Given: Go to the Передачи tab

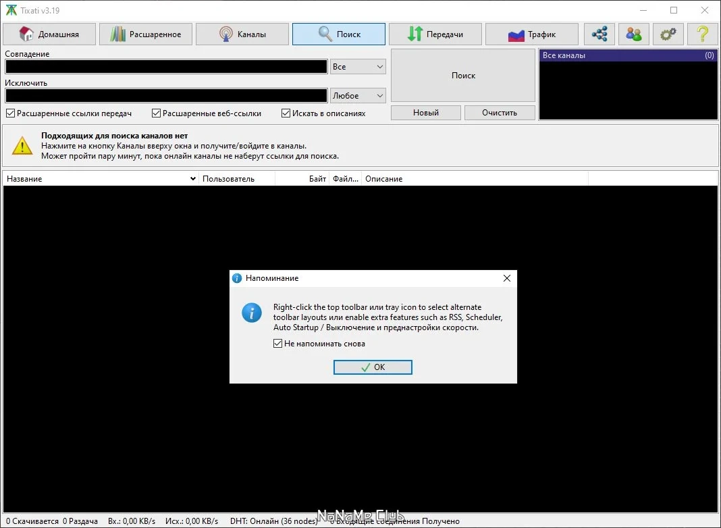Looking at the screenshot, I should (435, 34).
